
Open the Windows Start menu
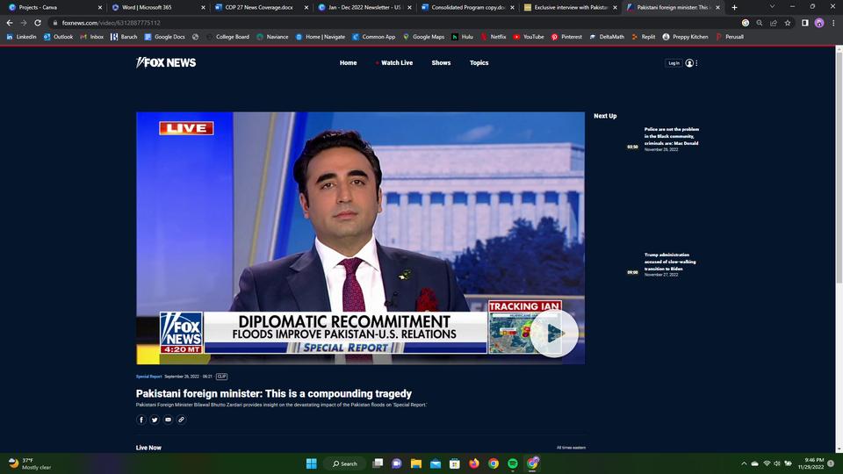coord(311,463)
